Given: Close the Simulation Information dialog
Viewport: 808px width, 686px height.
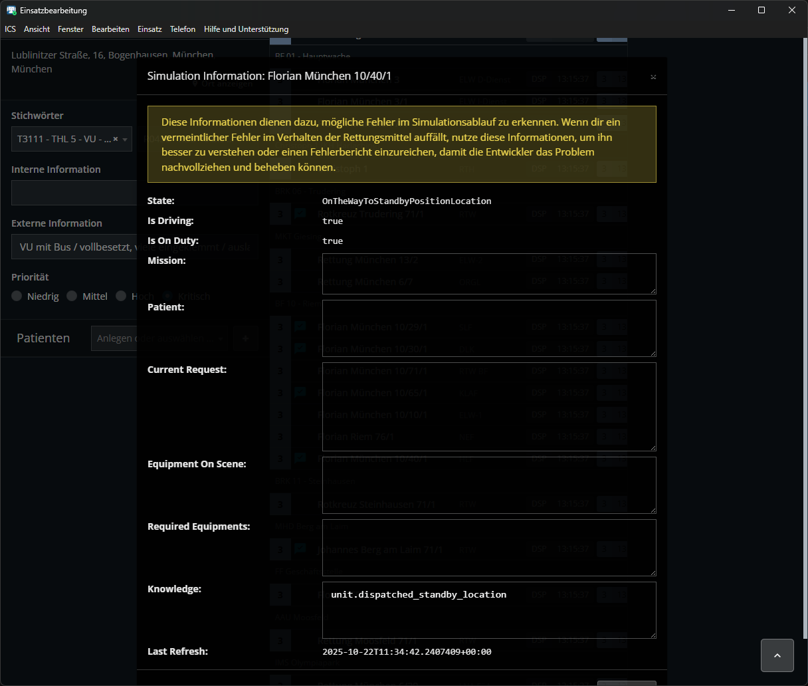Looking at the screenshot, I should coord(653,77).
